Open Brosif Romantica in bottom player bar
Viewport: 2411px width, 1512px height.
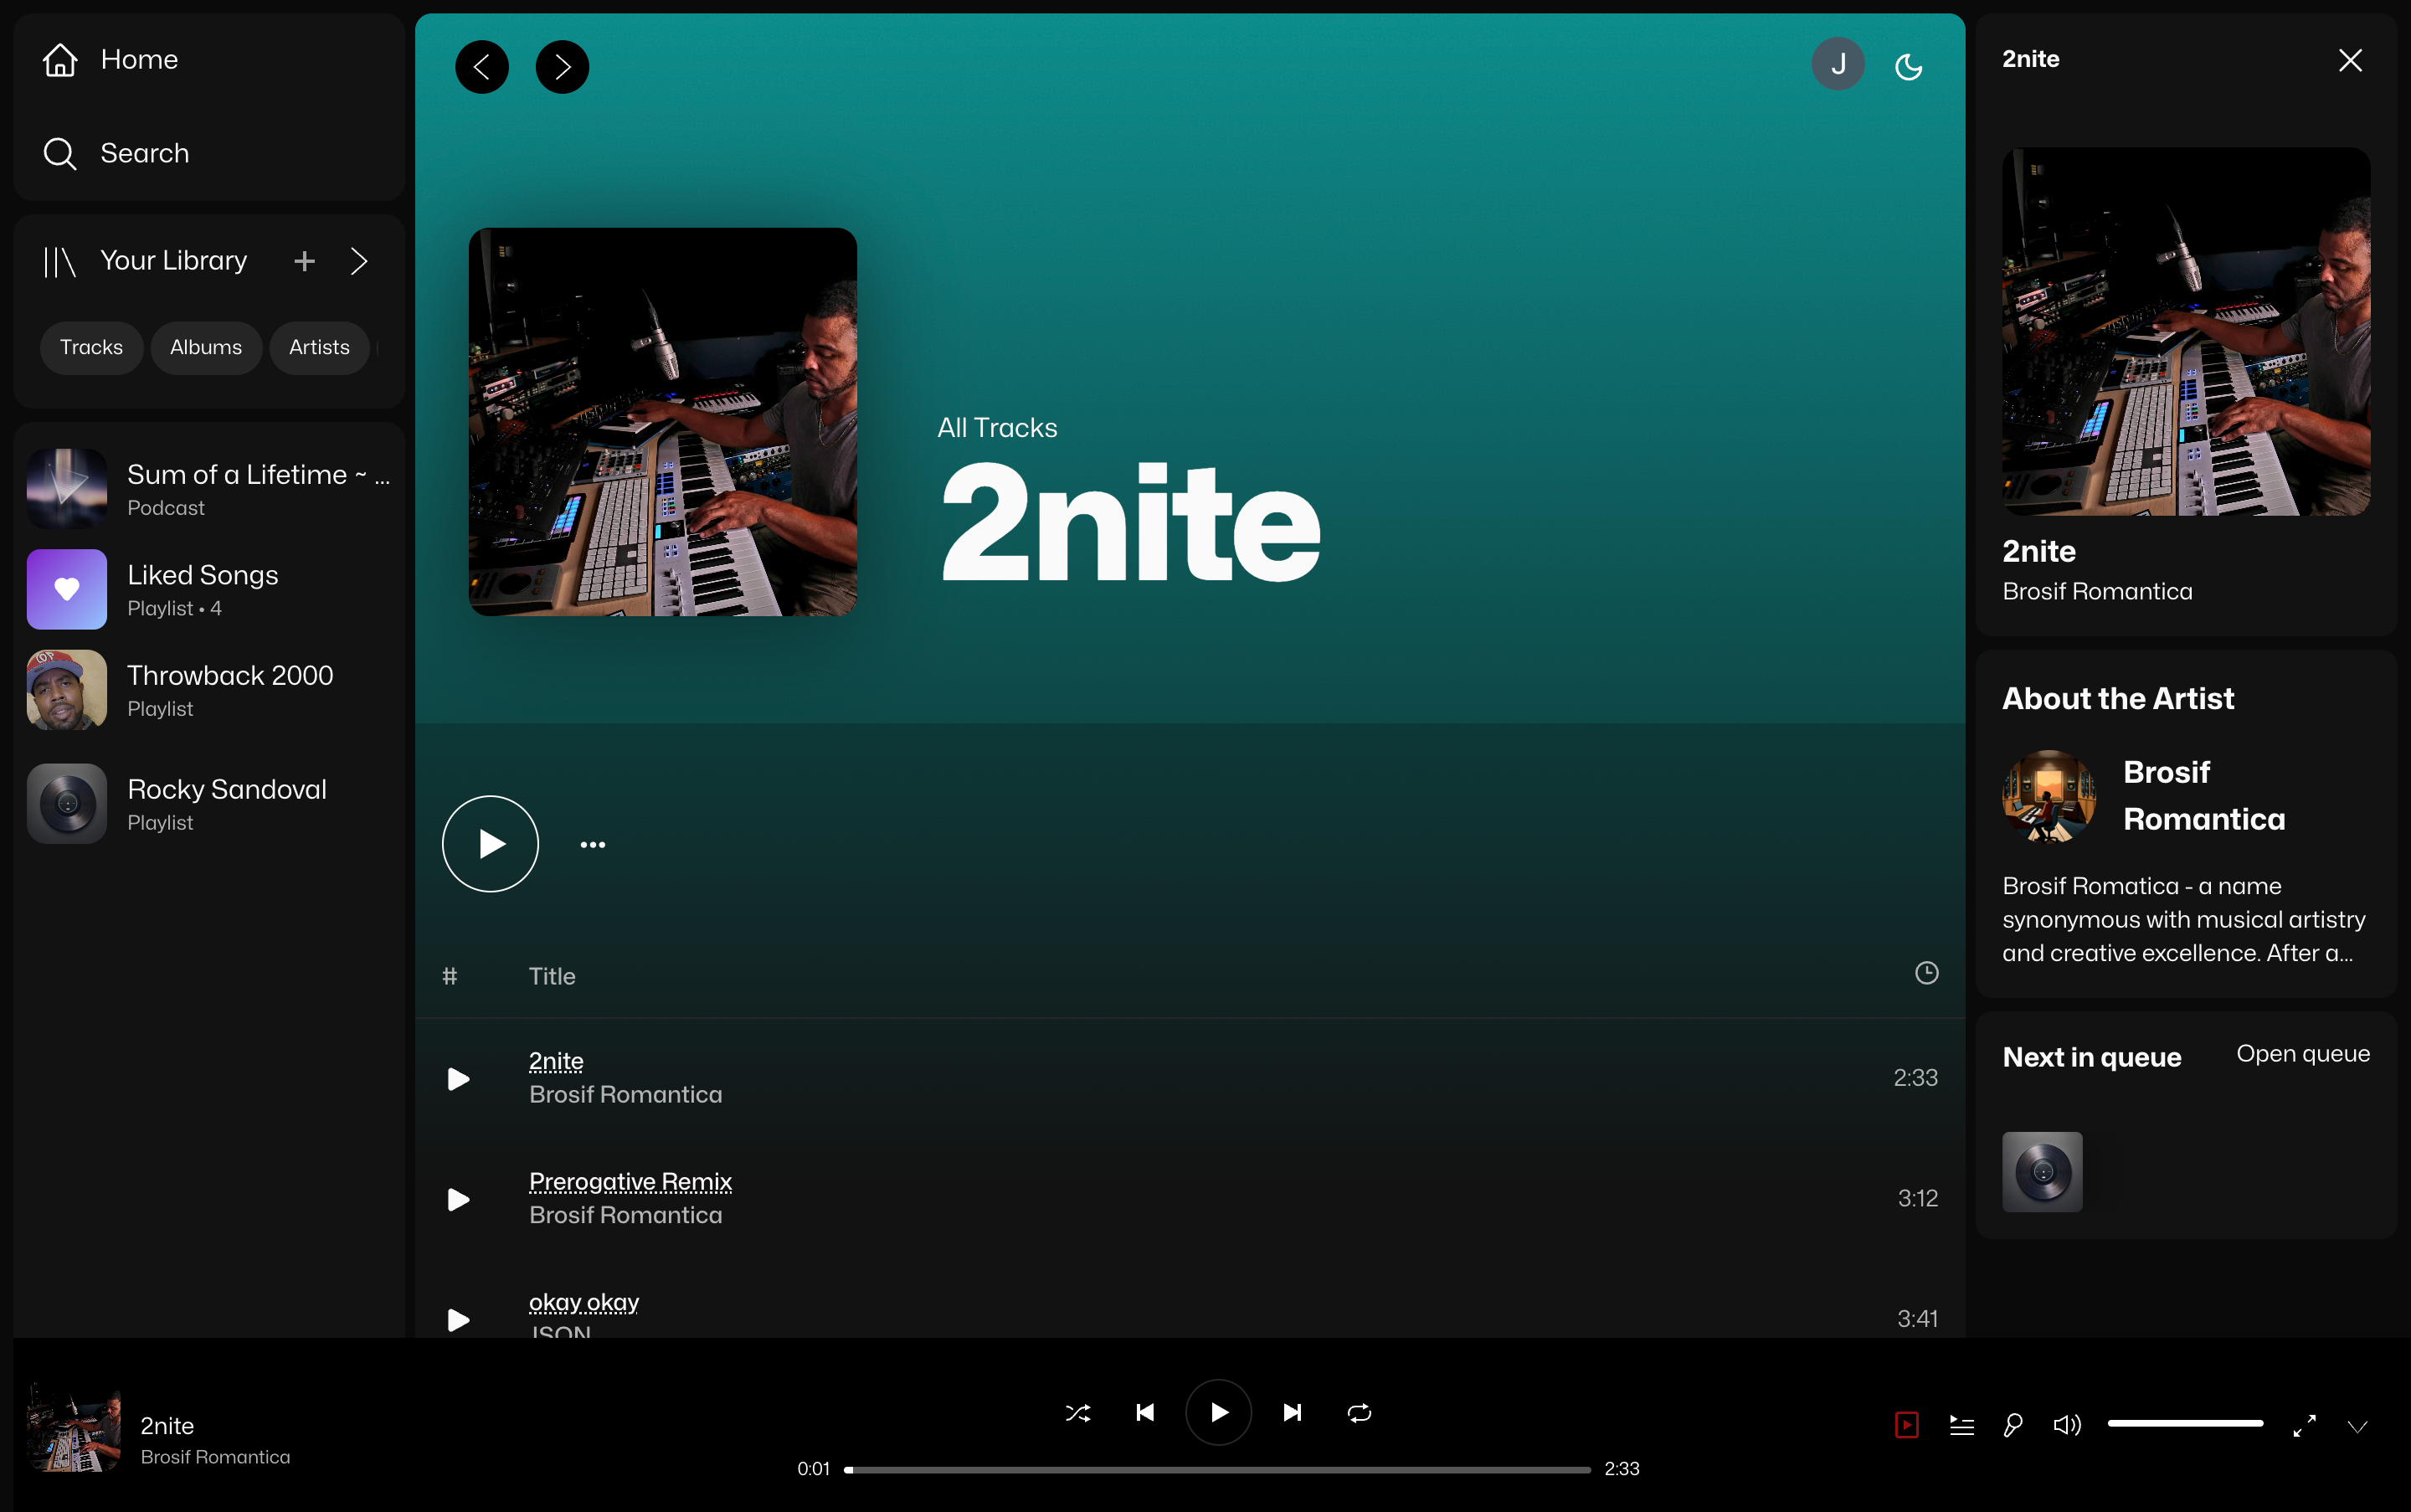[x=215, y=1457]
